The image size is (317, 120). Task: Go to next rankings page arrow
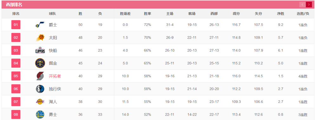click(x=309, y=4)
